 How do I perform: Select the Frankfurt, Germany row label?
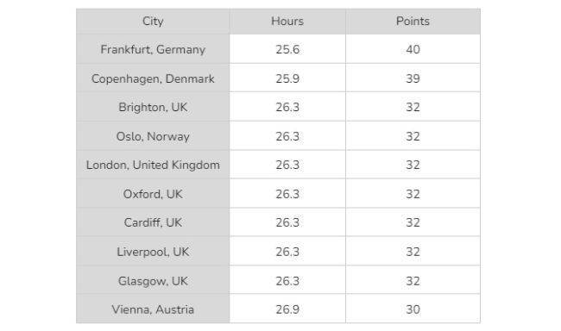click(x=153, y=49)
